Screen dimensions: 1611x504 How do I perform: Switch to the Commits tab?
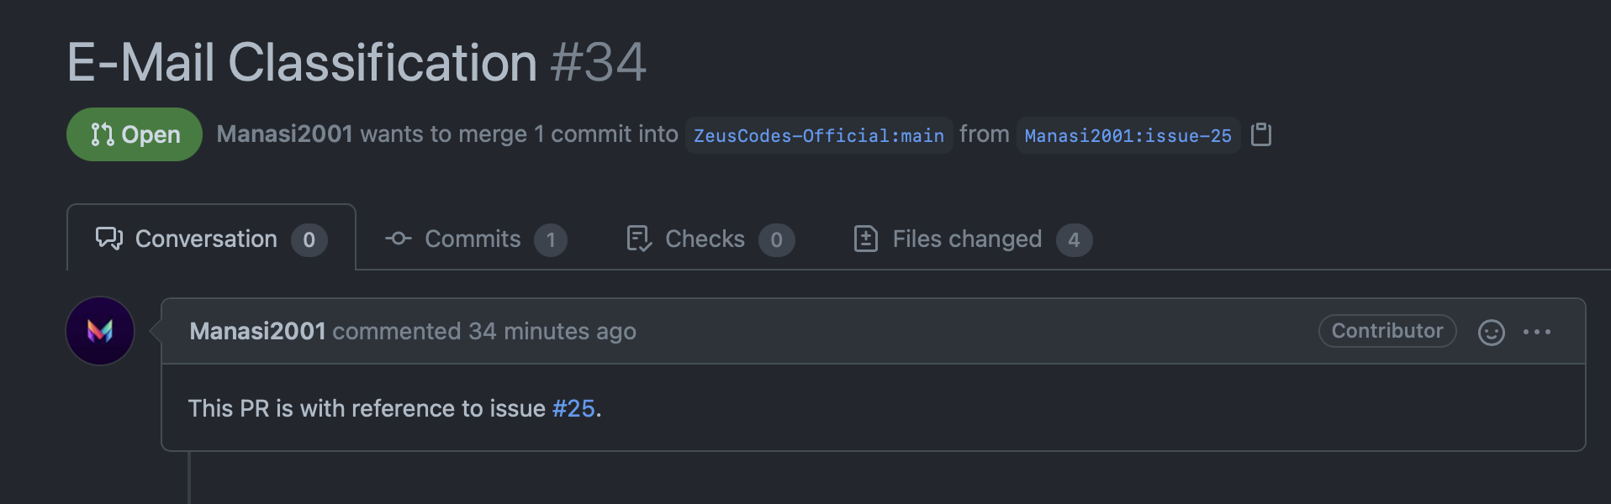click(x=476, y=239)
